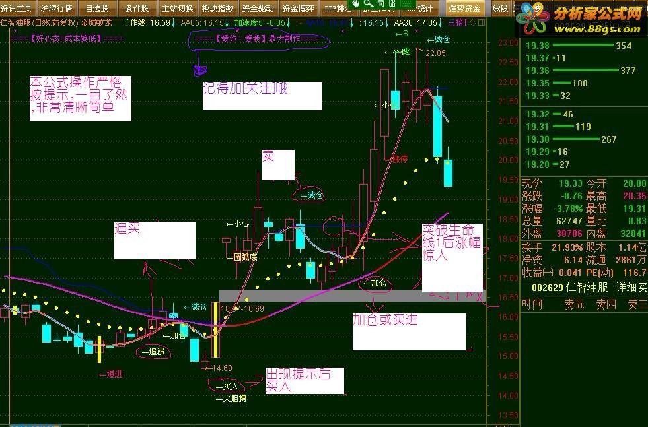Click the 现价 value 19.33
The image size is (648, 427).
(x=570, y=183)
